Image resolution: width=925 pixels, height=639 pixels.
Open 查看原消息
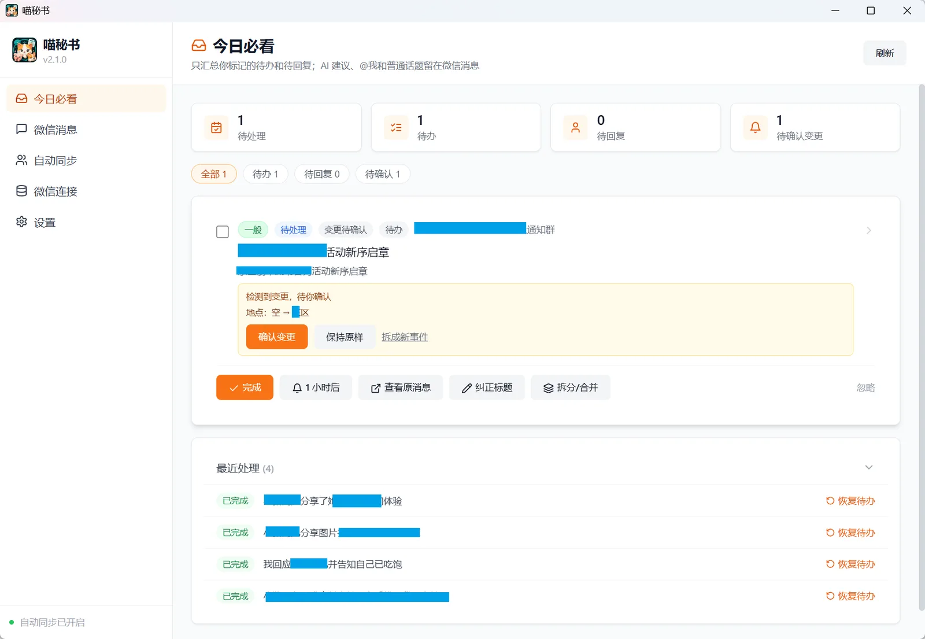click(x=401, y=387)
